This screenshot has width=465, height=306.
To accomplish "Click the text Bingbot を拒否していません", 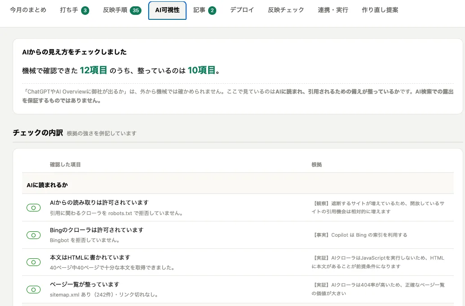I will [85, 240].
